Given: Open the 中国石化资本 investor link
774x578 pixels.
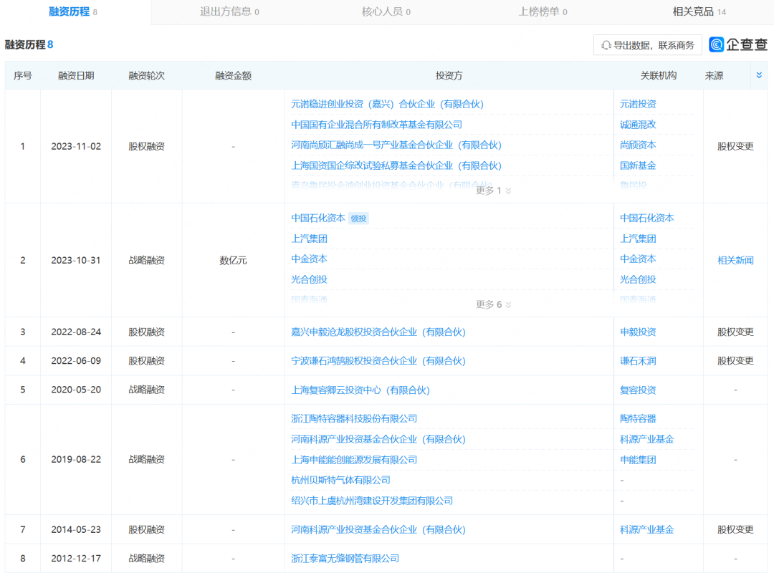Looking at the screenshot, I should [318, 218].
